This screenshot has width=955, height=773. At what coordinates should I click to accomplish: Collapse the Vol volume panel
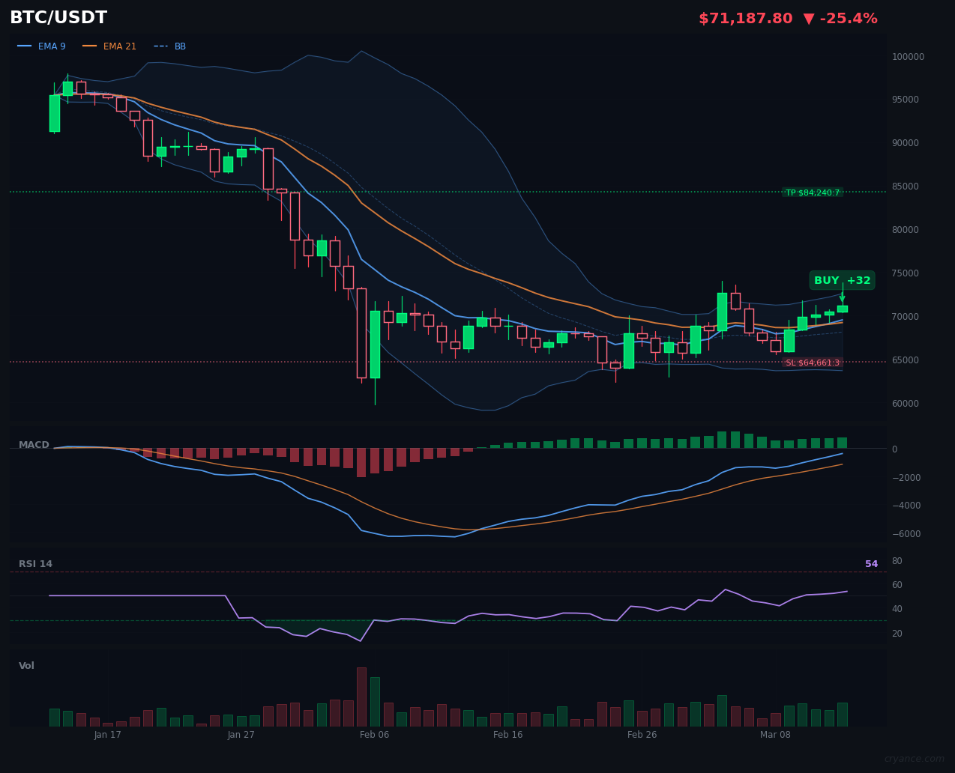coord(26,665)
